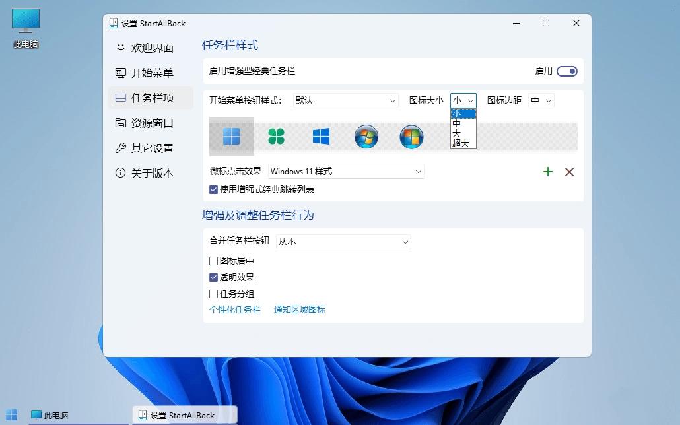The height and width of the screenshot is (425, 680).
Task: Click the red X to remove click effect
Action: tap(570, 172)
